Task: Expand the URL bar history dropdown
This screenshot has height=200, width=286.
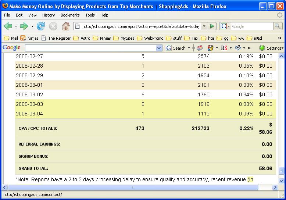Action: (x=203, y=26)
